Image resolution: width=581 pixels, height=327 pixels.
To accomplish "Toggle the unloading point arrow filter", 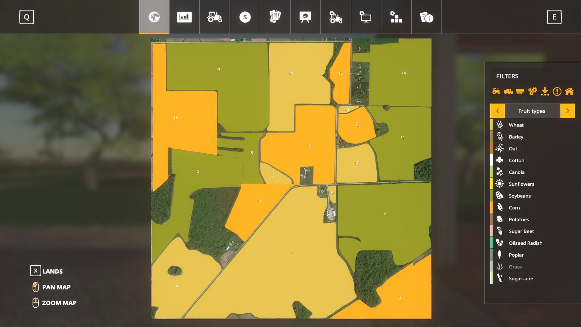I will point(545,91).
